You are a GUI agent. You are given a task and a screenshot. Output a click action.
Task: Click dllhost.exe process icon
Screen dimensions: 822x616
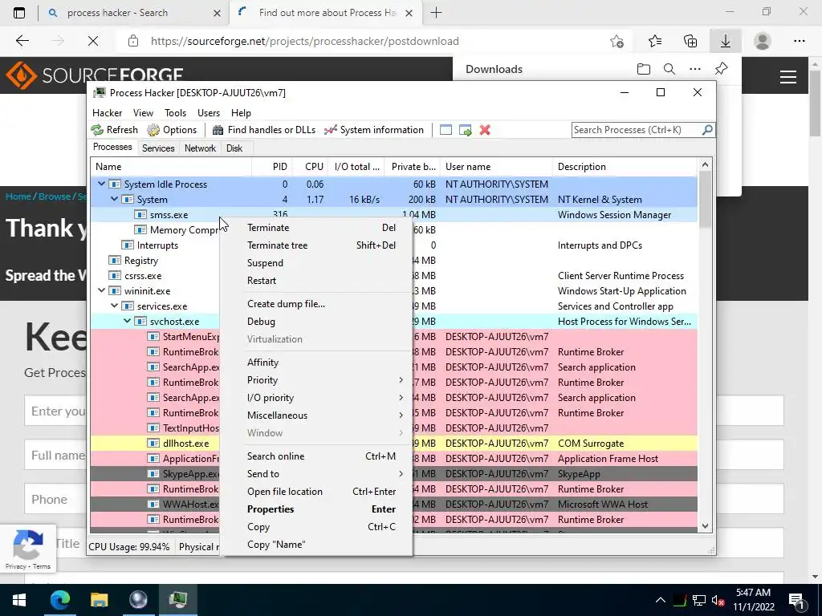click(153, 443)
